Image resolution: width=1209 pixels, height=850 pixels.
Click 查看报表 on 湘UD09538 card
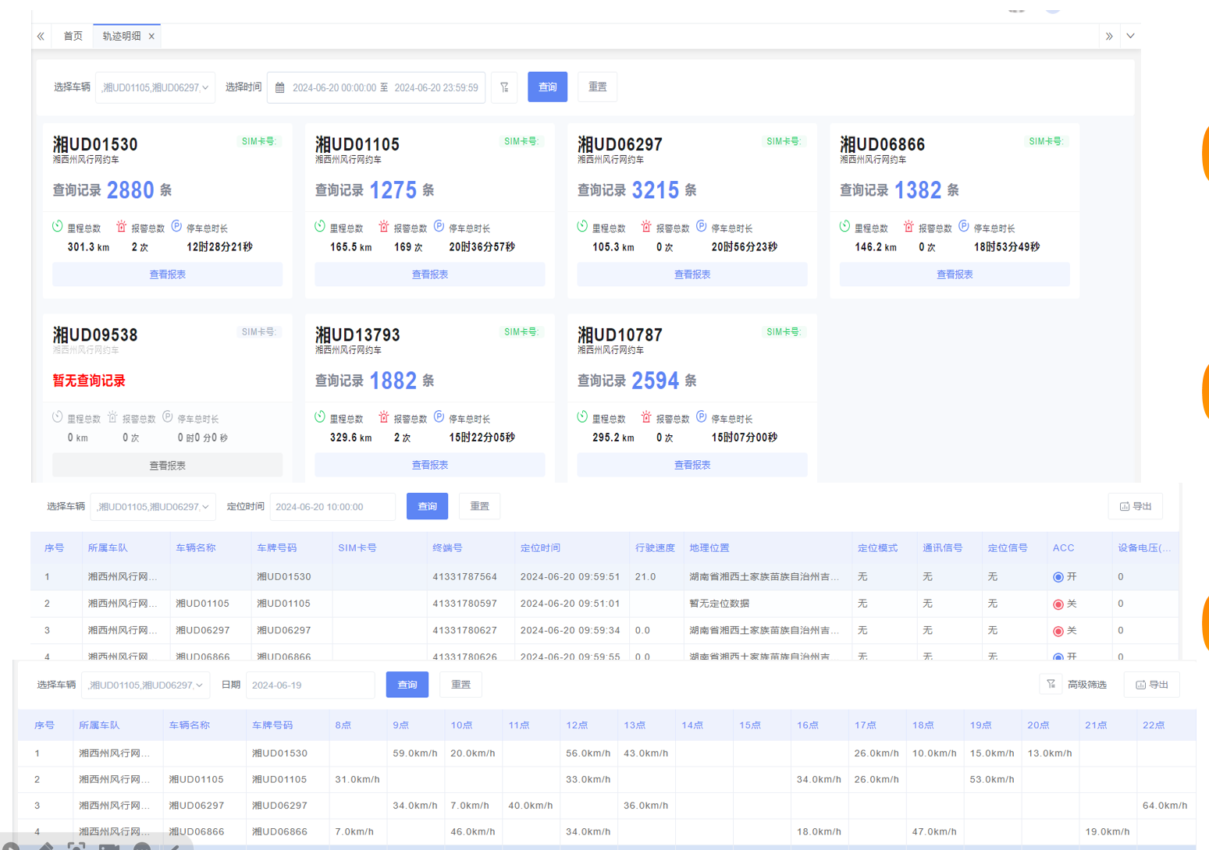pyautogui.click(x=167, y=466)
